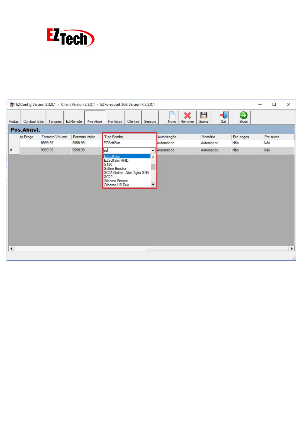Click the Formato Valor column header

(x=87, y=137)
